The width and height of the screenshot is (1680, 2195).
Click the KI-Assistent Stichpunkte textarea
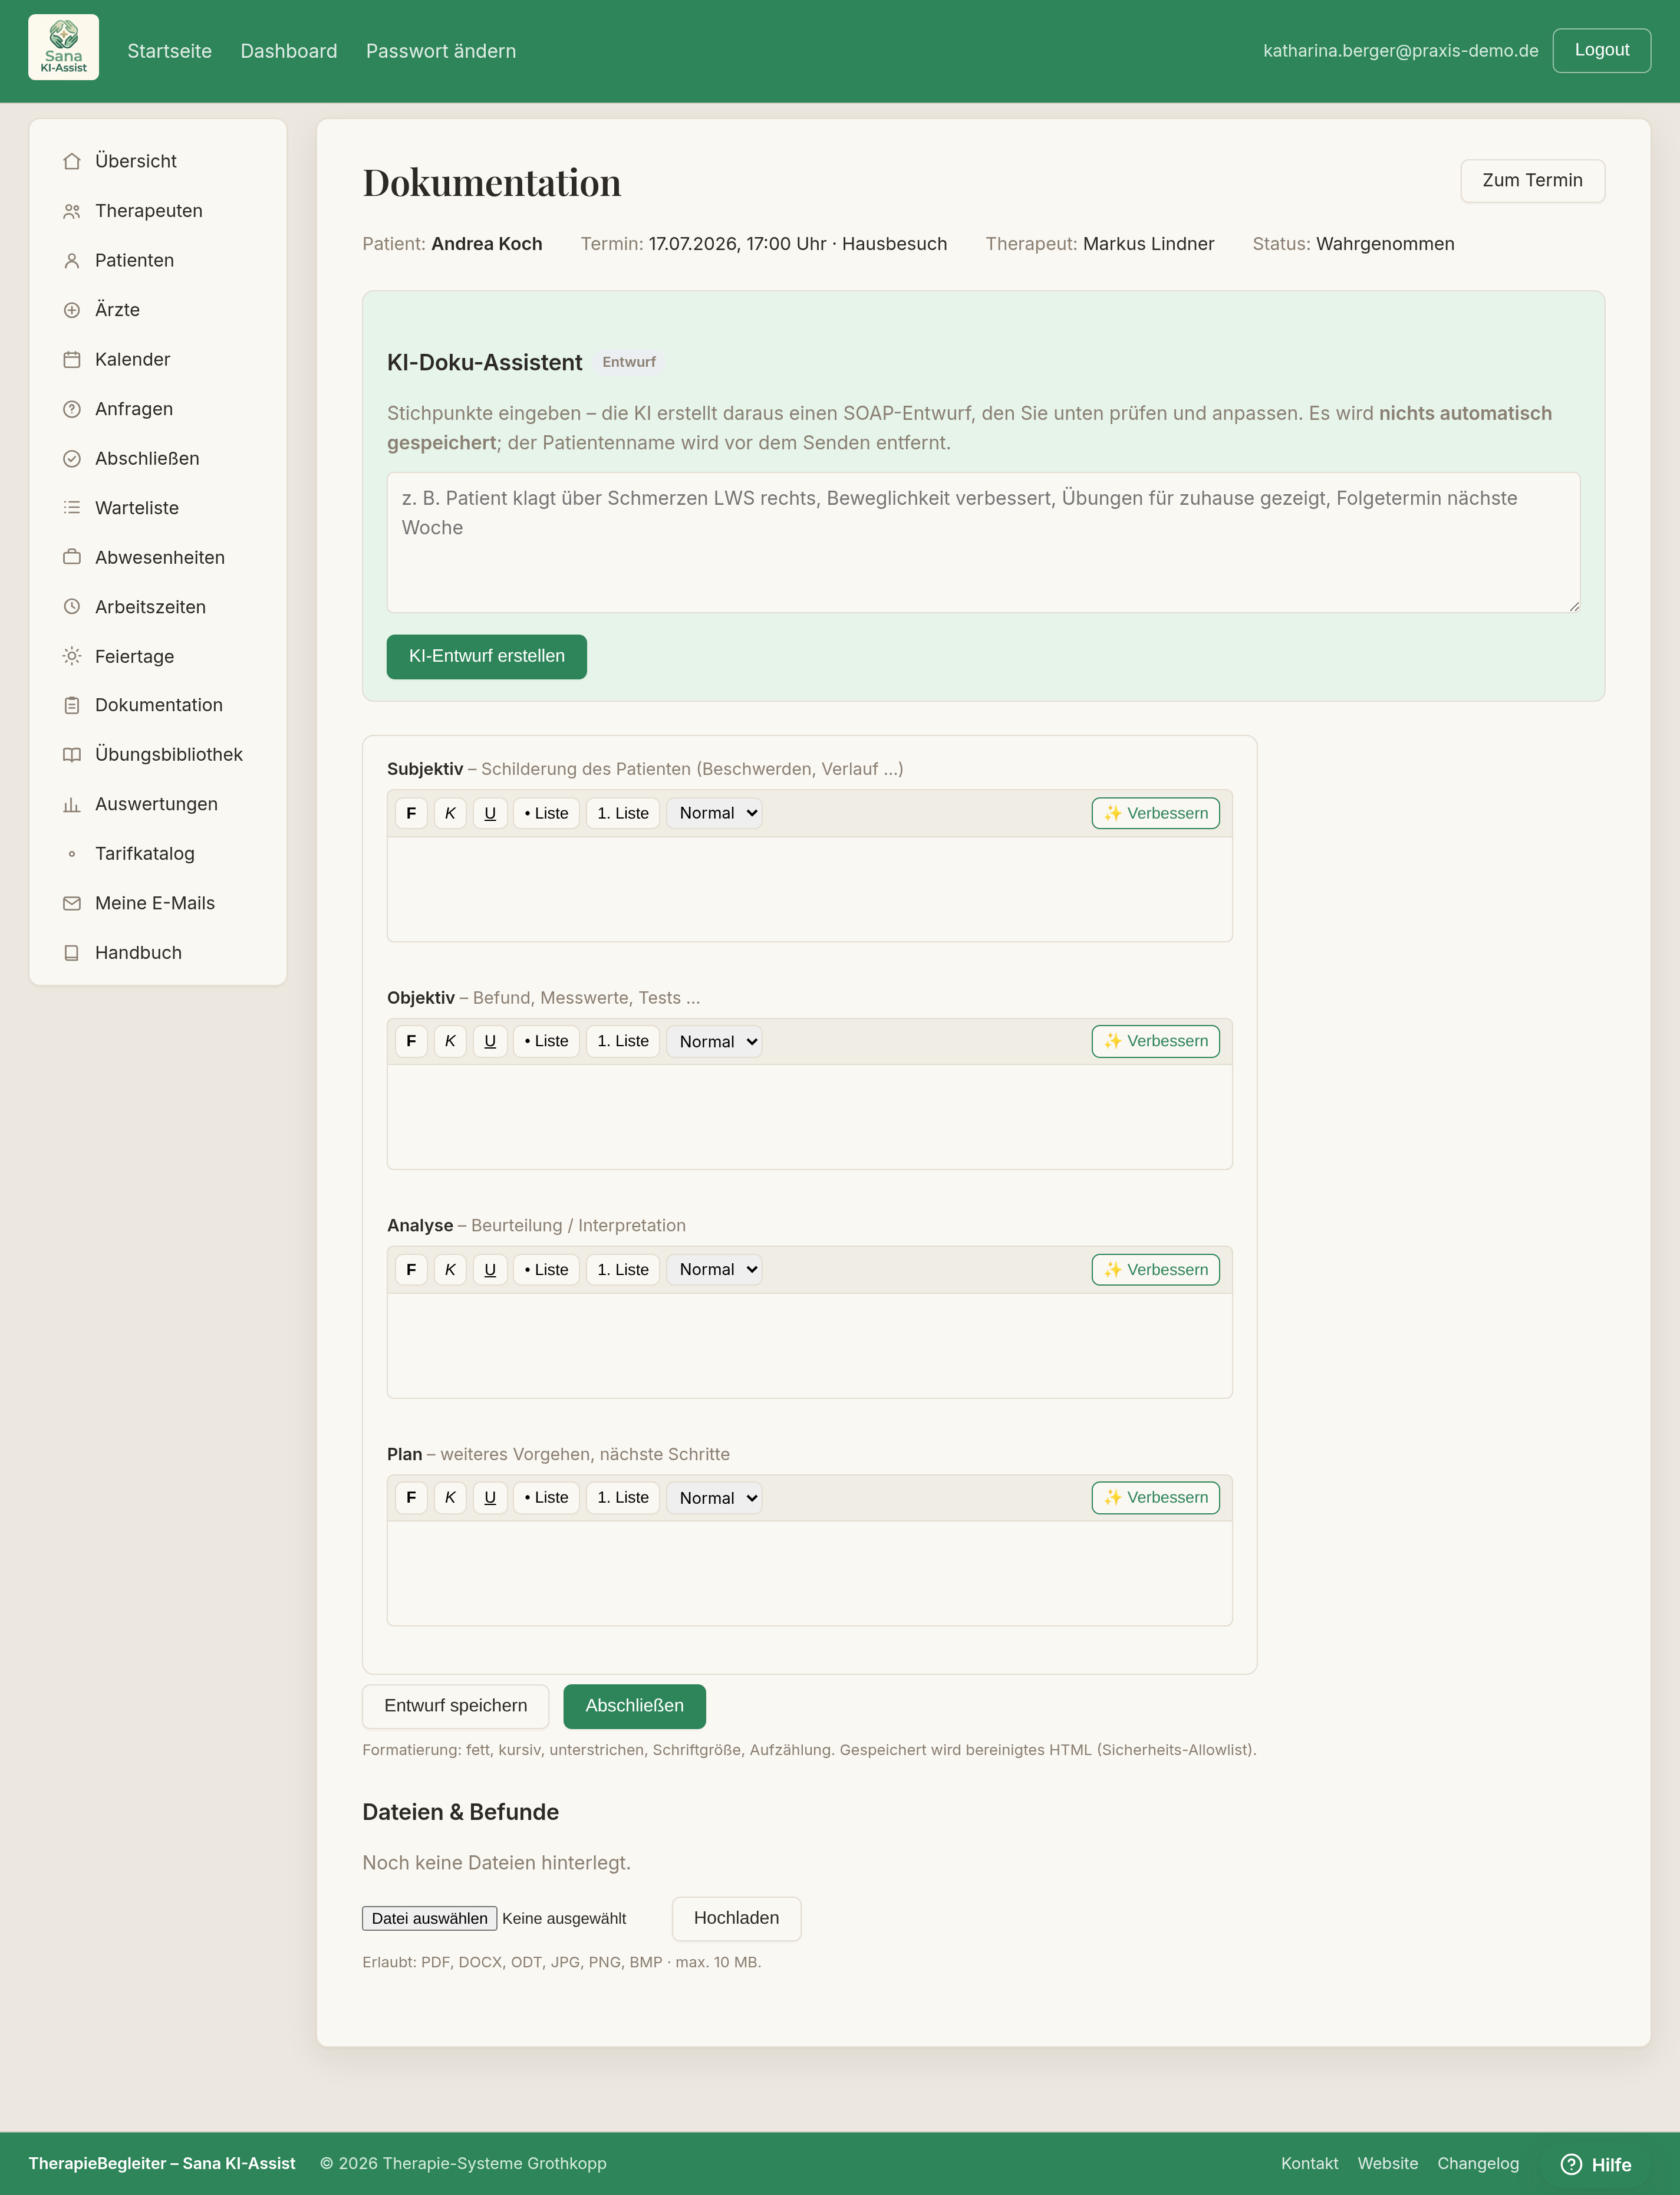tap(984, 542)
